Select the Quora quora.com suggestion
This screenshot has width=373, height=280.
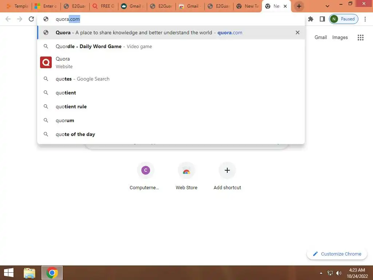tap(171, 32)
